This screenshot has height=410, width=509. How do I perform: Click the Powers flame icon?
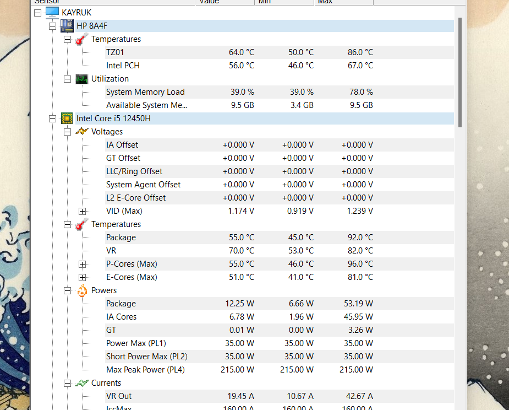(x=82, y=290)
